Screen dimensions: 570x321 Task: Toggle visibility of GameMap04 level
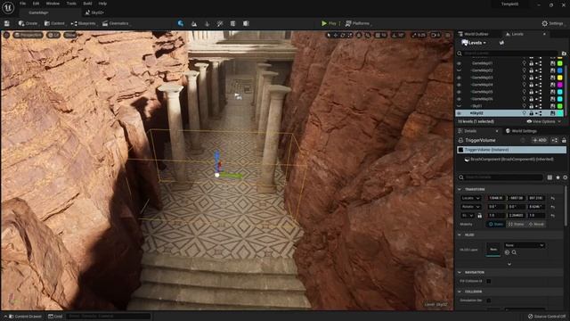pos(460,85)
